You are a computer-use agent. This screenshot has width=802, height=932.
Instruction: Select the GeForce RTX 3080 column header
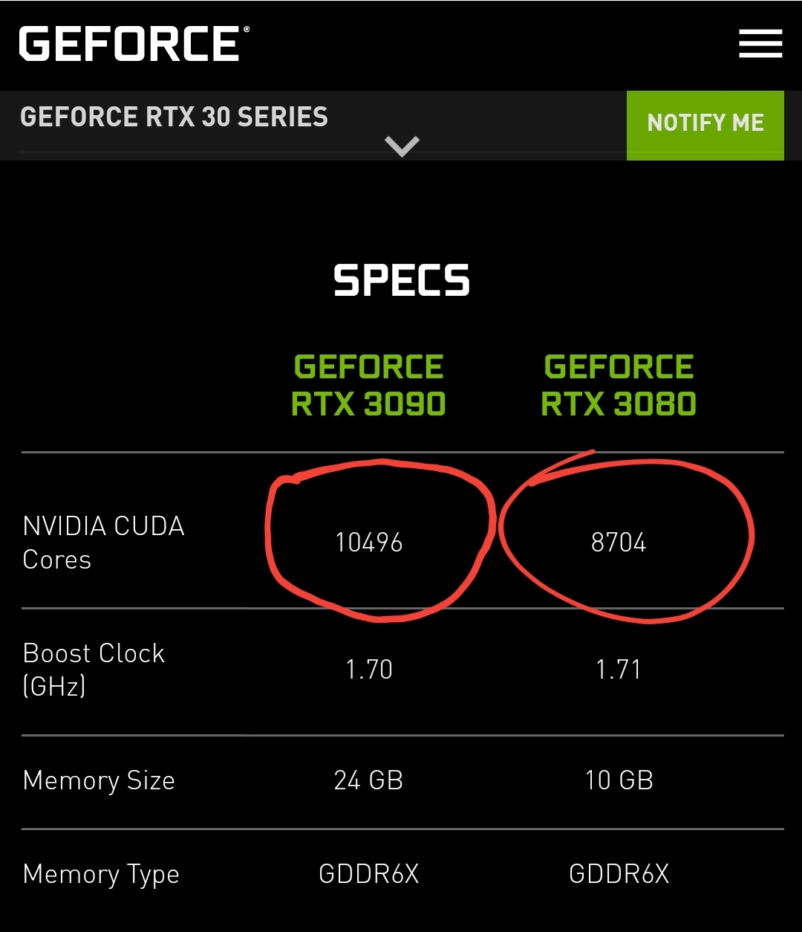point(619,386)
